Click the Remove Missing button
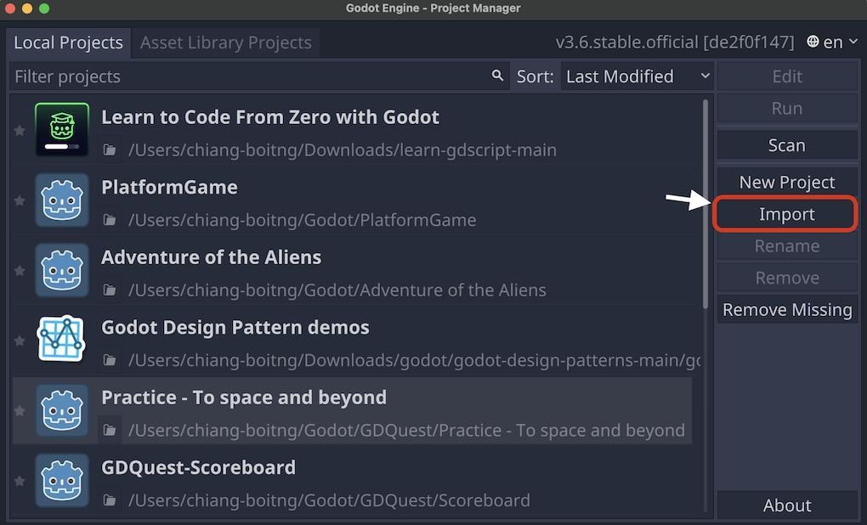 tap(787, 309)
